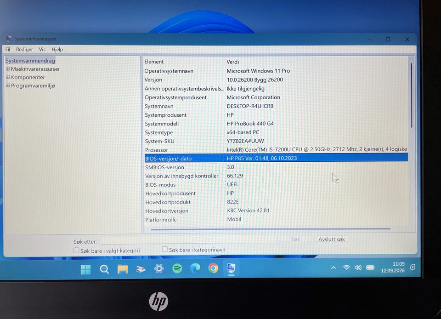Open the Rediger menu
This screenshot has width=441, height=319.
pos(24,49)
